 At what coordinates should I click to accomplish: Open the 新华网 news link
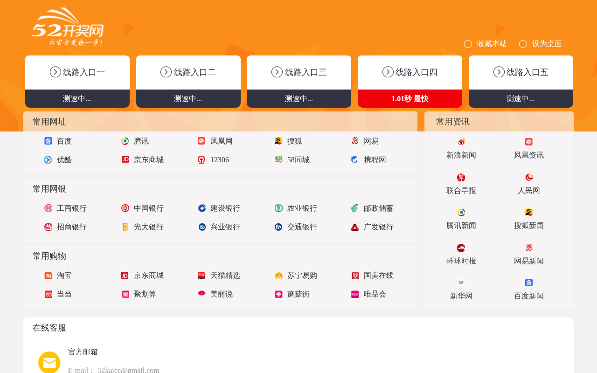[x=461, y=296]
